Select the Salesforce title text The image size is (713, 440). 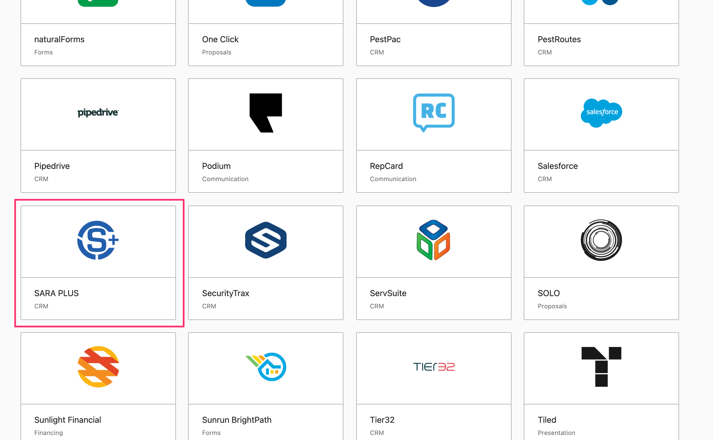(x=558, y=166)
